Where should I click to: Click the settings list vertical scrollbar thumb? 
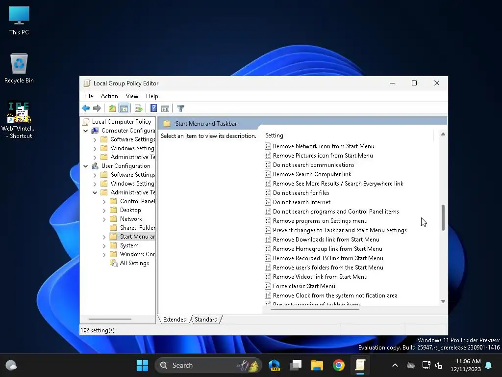tap(443, 217)
